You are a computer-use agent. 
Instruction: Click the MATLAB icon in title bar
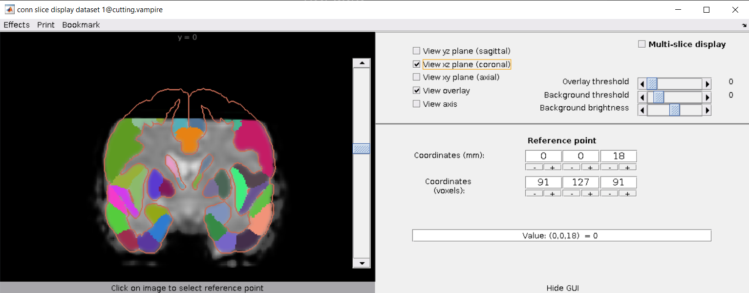9,9
